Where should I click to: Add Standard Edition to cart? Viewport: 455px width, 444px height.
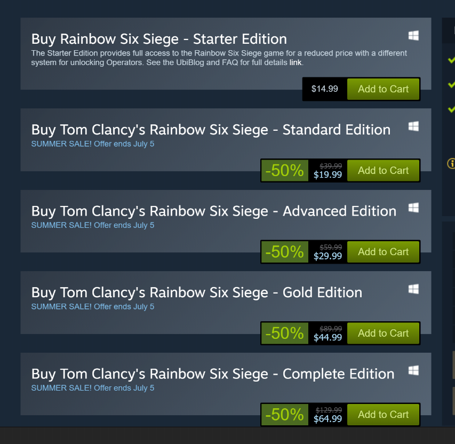point(383,171)
